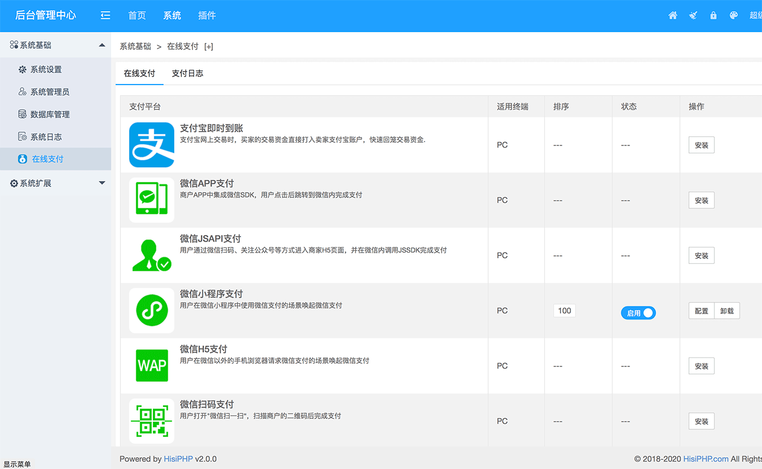762x469 pixels.
Task: Click 卸载 for 微信小程序支付
Action: [x=727, y=311]
